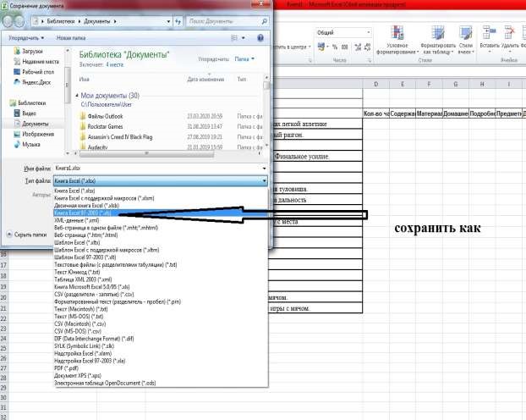Choose Книга Excel с поддержкой макросов (*.xlsm)
526x420 pixels.
(161, 198)
